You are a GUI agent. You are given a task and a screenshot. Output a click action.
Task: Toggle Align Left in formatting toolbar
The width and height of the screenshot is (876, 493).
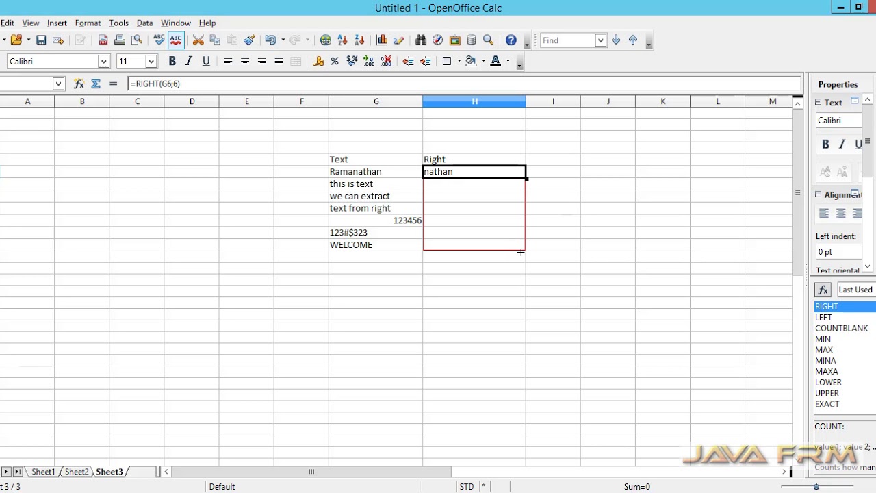228,62
